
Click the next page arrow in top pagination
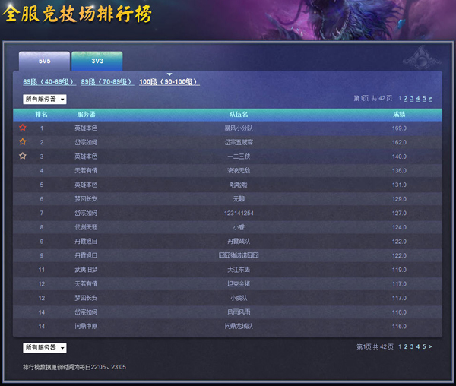[x=430, y=99]
